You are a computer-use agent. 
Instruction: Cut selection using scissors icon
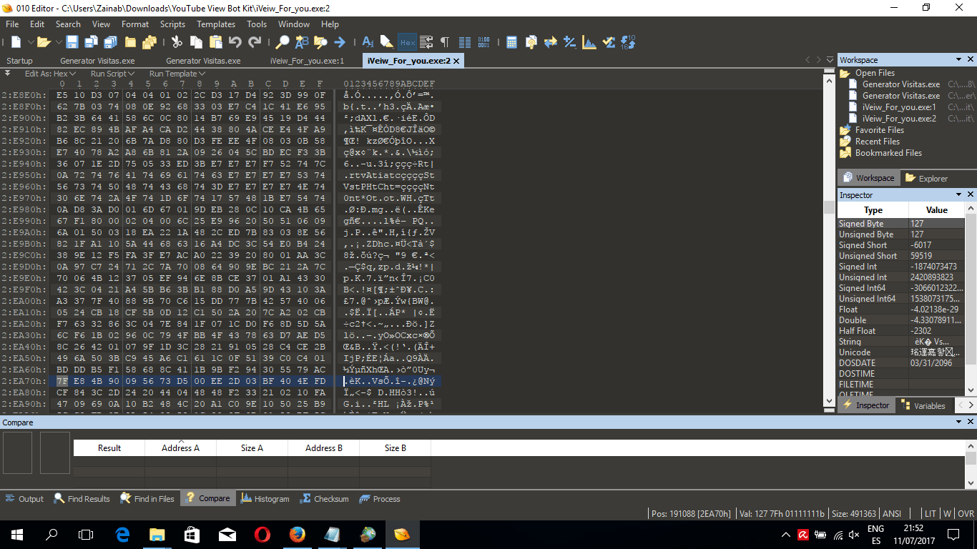click(177, 42)
